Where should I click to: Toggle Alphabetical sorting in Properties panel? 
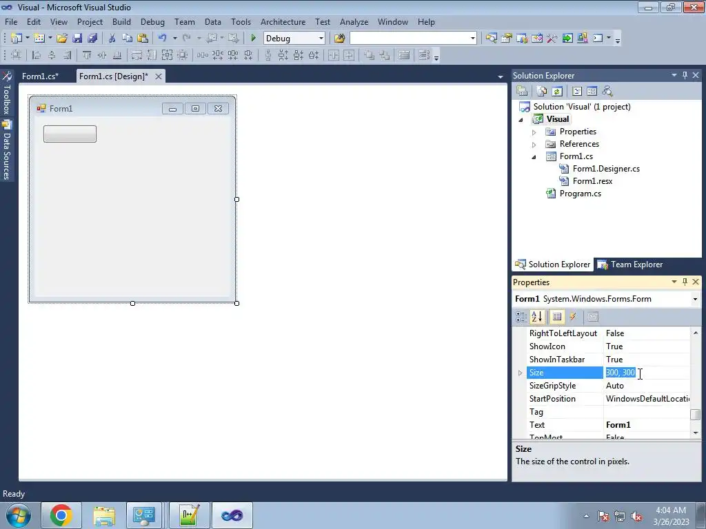coord(536,317)
